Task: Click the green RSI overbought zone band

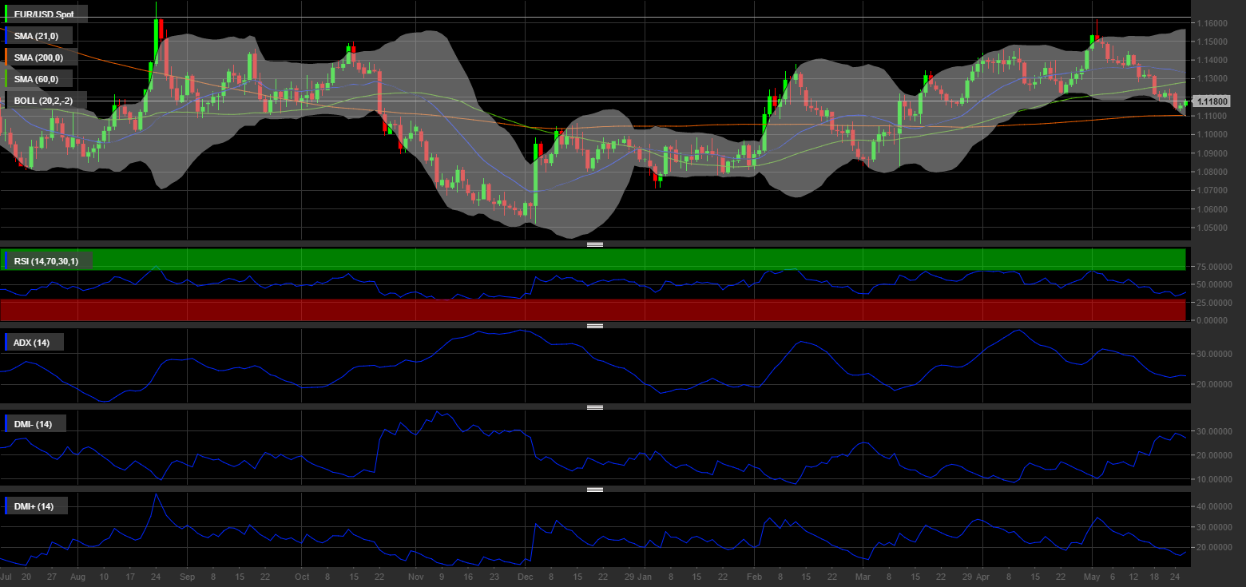Action: (x=639, y=260)
